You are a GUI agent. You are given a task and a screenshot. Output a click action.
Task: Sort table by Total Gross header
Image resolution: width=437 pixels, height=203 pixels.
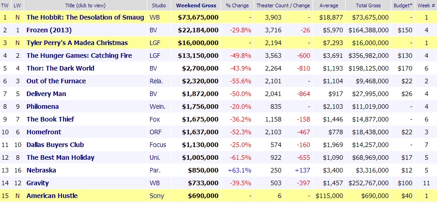tap(369, 5)
